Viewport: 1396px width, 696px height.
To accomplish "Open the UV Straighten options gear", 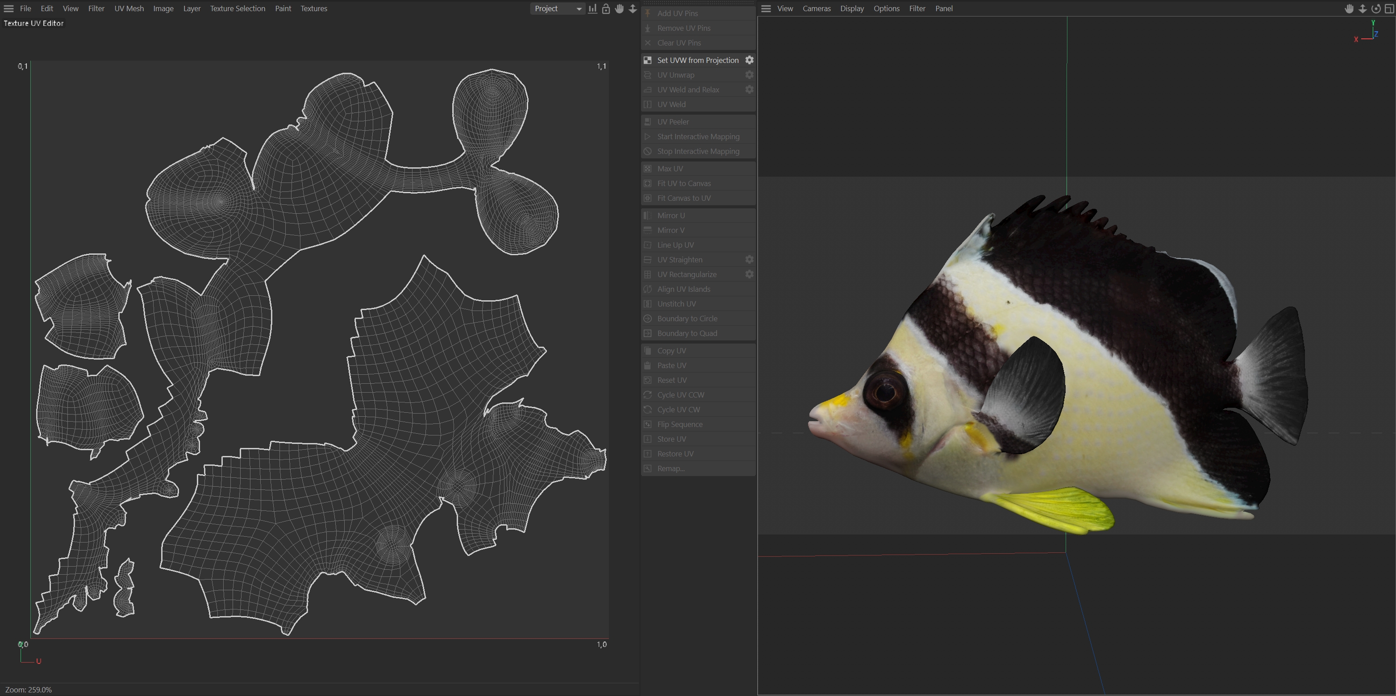I will pos(750,260).
